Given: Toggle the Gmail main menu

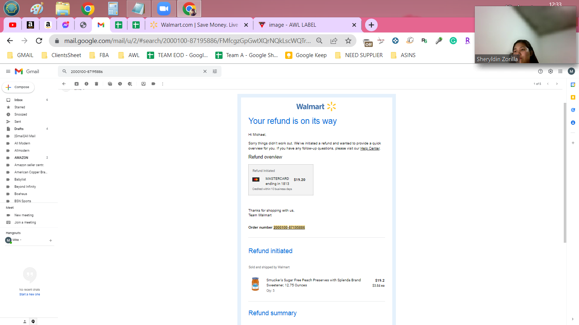Looking at the screenshot, I should pyautogui.click(x=8, y=71).
